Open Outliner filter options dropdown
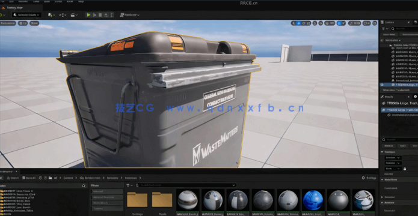The image size is (418, 216). click(385, 29)
